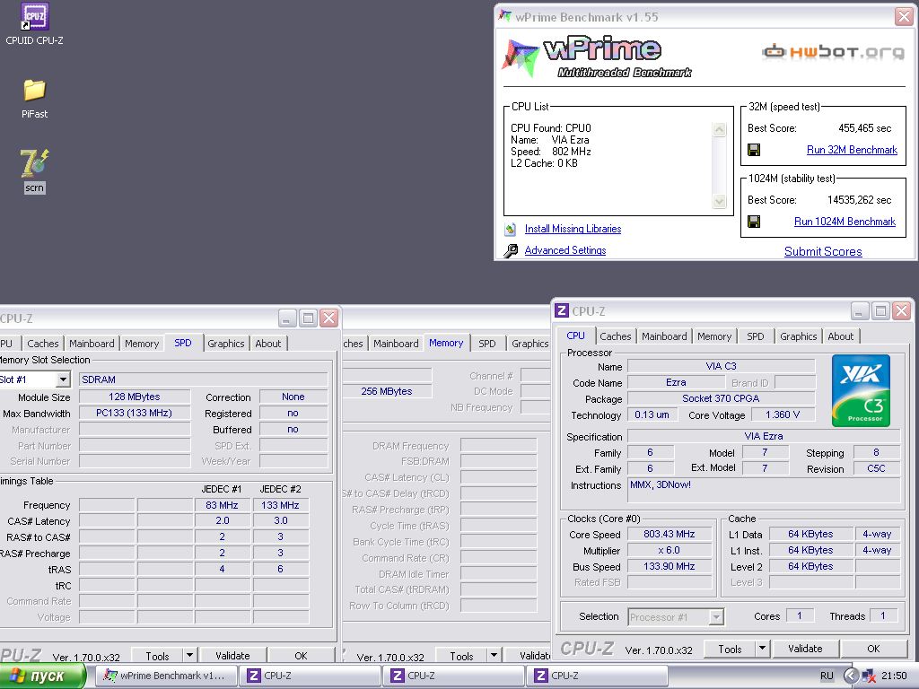Click OK in front CPU-Z window
The image size is (919, 689).
coord(873,650)
